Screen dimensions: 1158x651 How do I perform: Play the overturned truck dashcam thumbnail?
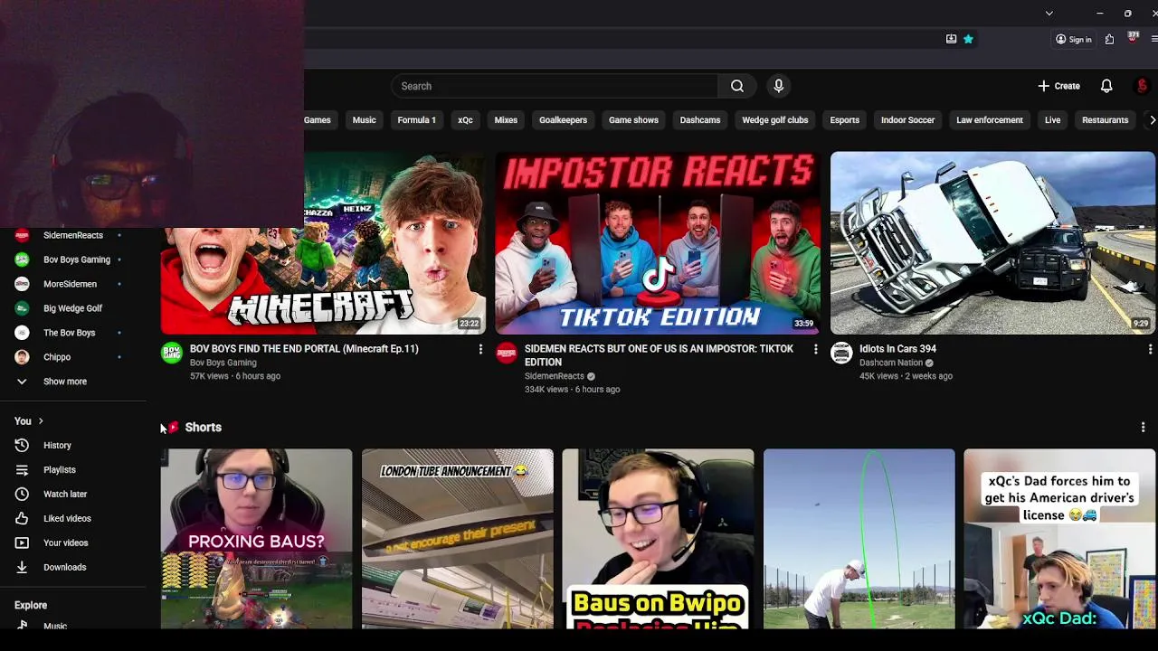[x=992, y=242]
